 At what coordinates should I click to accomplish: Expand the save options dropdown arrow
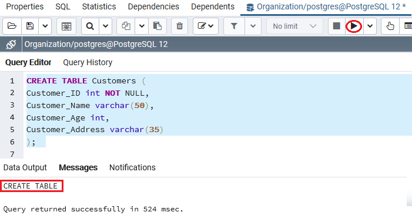[45, 26]
